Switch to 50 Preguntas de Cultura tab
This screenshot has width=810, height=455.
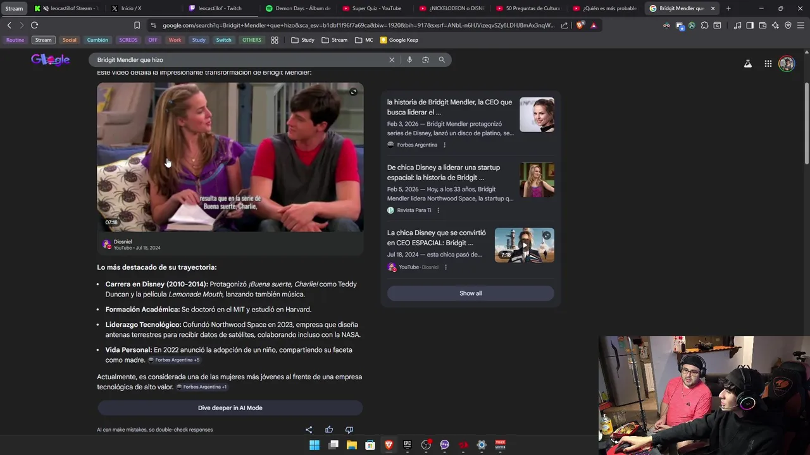(529, 8)
